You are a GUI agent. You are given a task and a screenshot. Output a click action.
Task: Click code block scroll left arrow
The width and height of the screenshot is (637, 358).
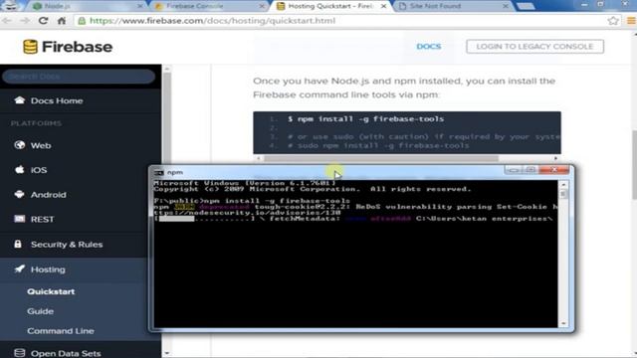[259, 158]
